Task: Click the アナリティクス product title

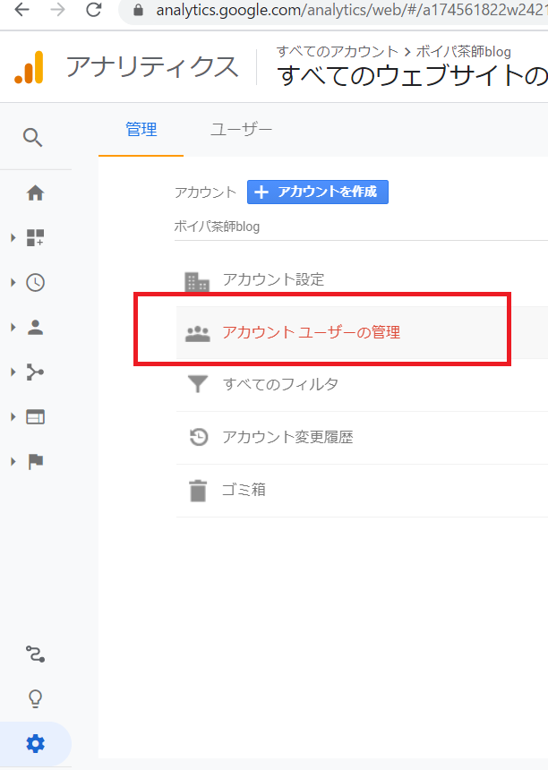Action: pos(151,67)
